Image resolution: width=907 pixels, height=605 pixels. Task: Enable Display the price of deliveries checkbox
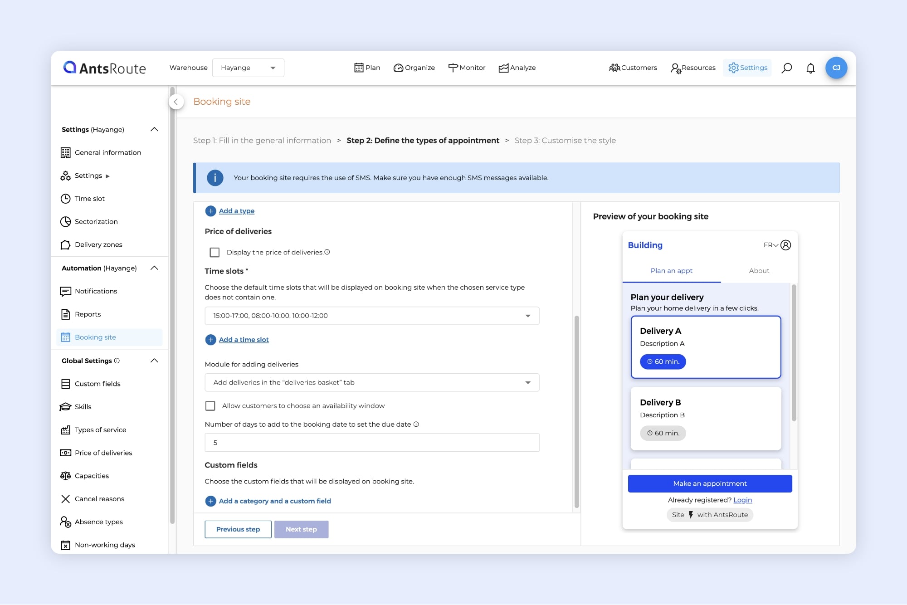click(x=215, y=252)
